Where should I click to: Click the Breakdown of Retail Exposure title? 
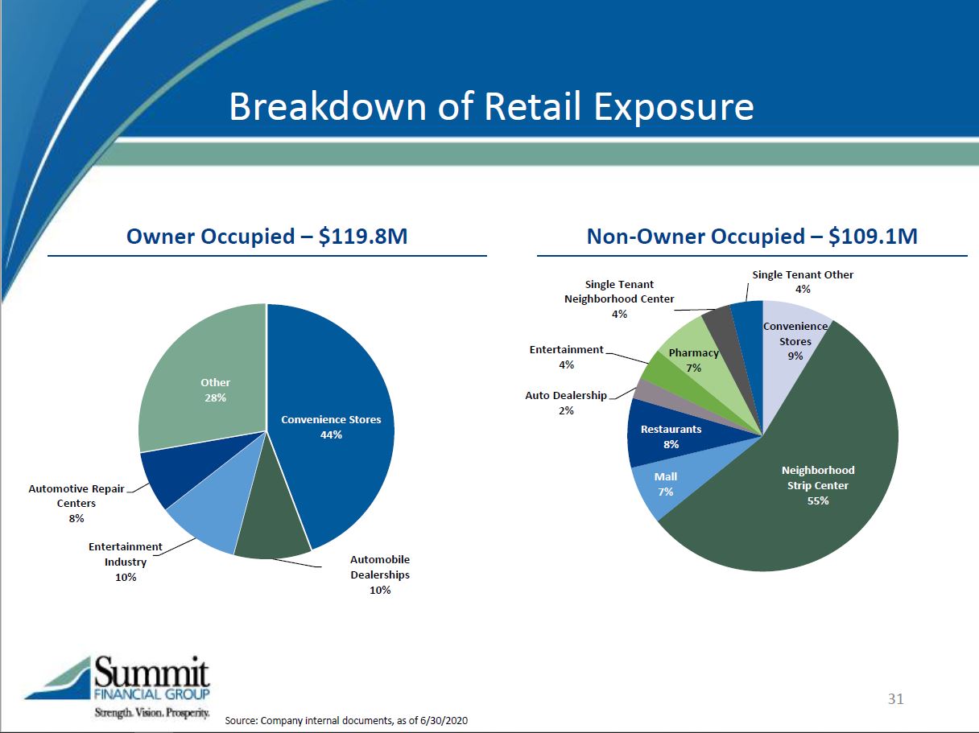(x=491, y=106)
